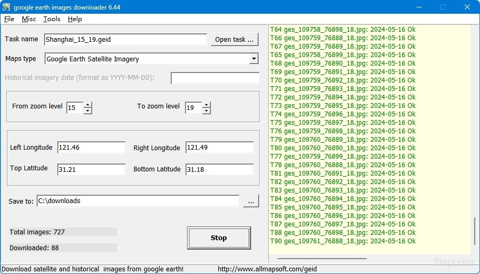Decrease the To zoom level value
The width and height of the screenshot is (480, 274).
pyautogui.click(x=207, y=111)
